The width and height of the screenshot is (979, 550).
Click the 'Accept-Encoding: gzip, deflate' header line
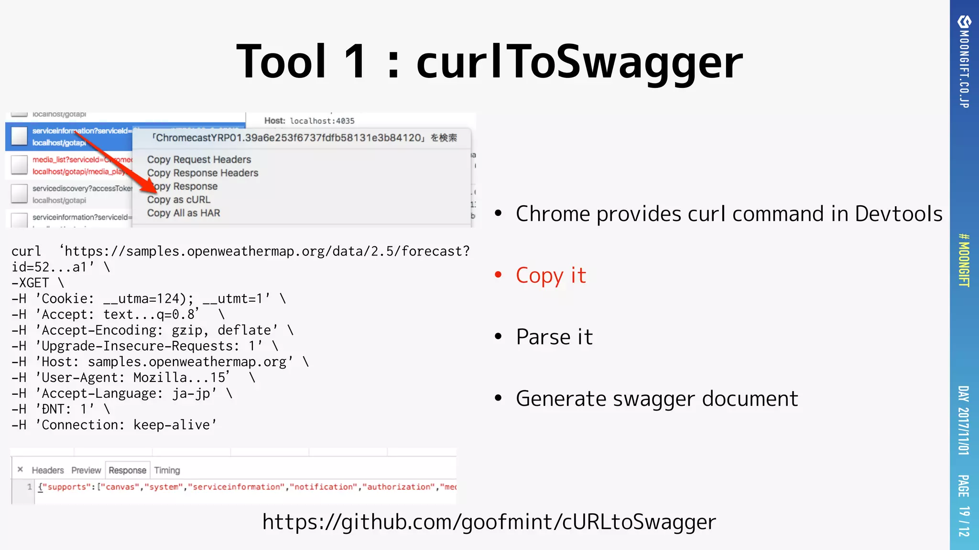(152, 330)
